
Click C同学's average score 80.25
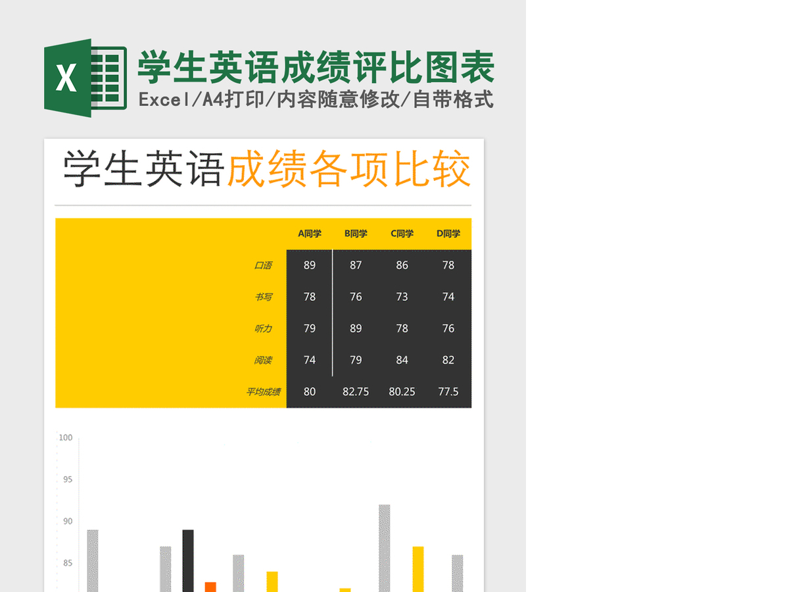(x=402, y=391)
